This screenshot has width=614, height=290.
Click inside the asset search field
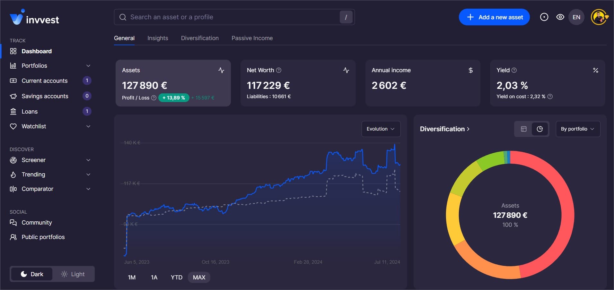click(x=225, y=17)
